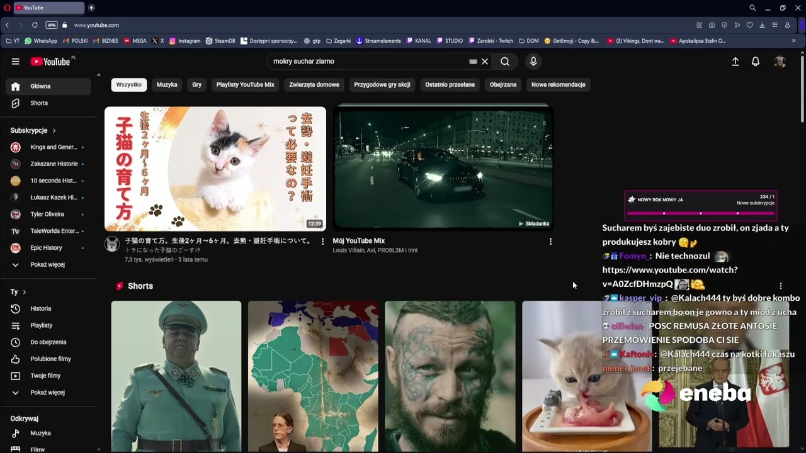Open Zakazane Historie subscription
The width and height of the screenshot is (806, 453).
tap(48, 164)
